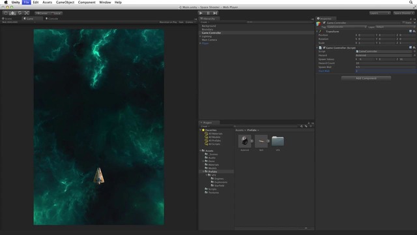This screenshot has height=235, width=417.
Task: Select the Explosions folder in the tree
Action: coord(219,182)
